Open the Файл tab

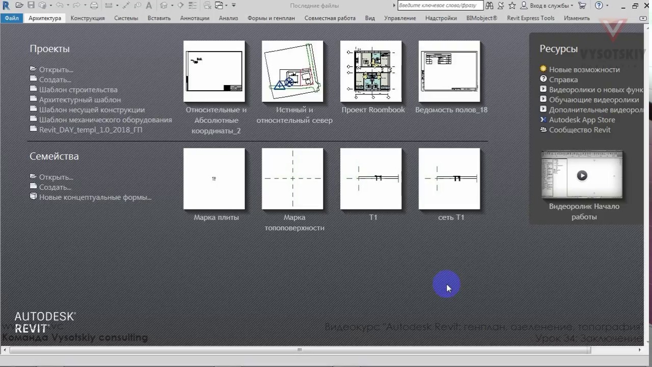point(12,18)
